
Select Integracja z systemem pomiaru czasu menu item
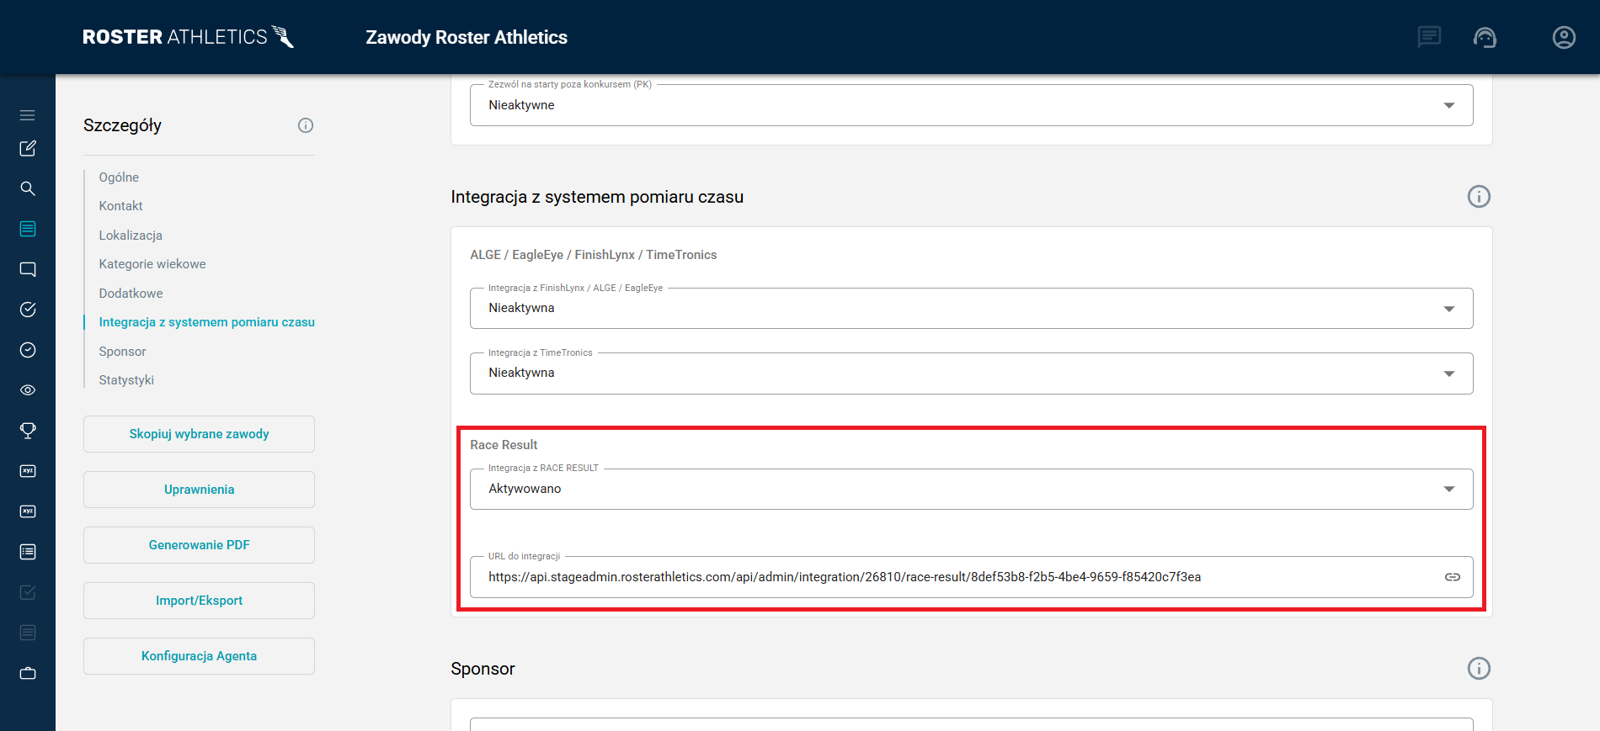click(207, 322)
